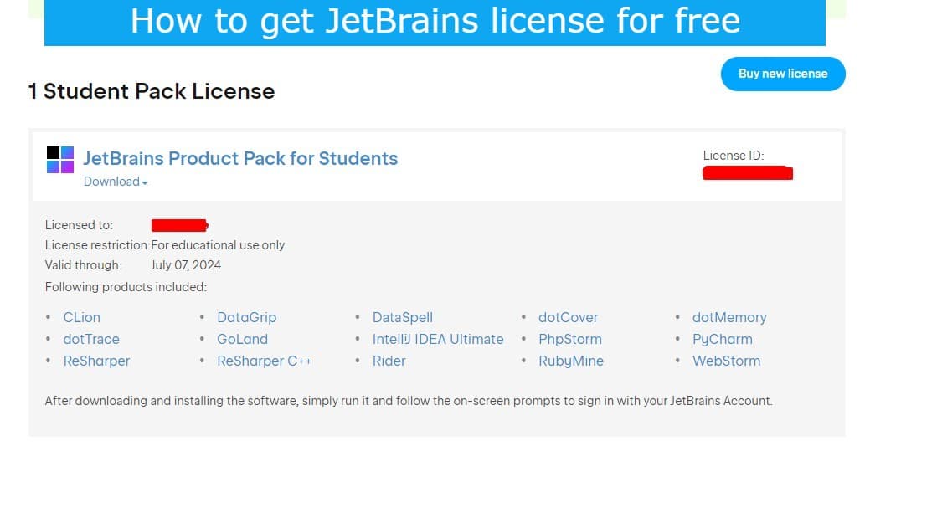This screenshot has width=937, height=523.
Task: Open the Rider product page
Action: click(389, 361)
